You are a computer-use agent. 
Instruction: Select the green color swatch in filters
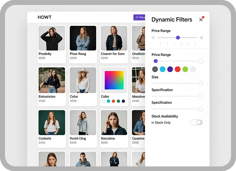click(185, 69)
